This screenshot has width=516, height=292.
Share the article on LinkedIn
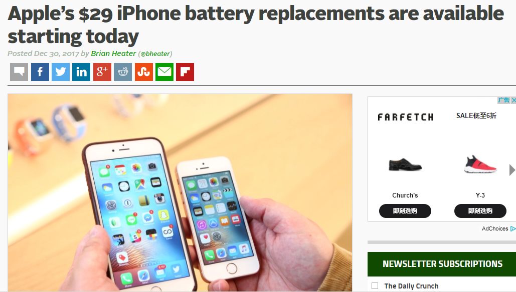point(81,72)
